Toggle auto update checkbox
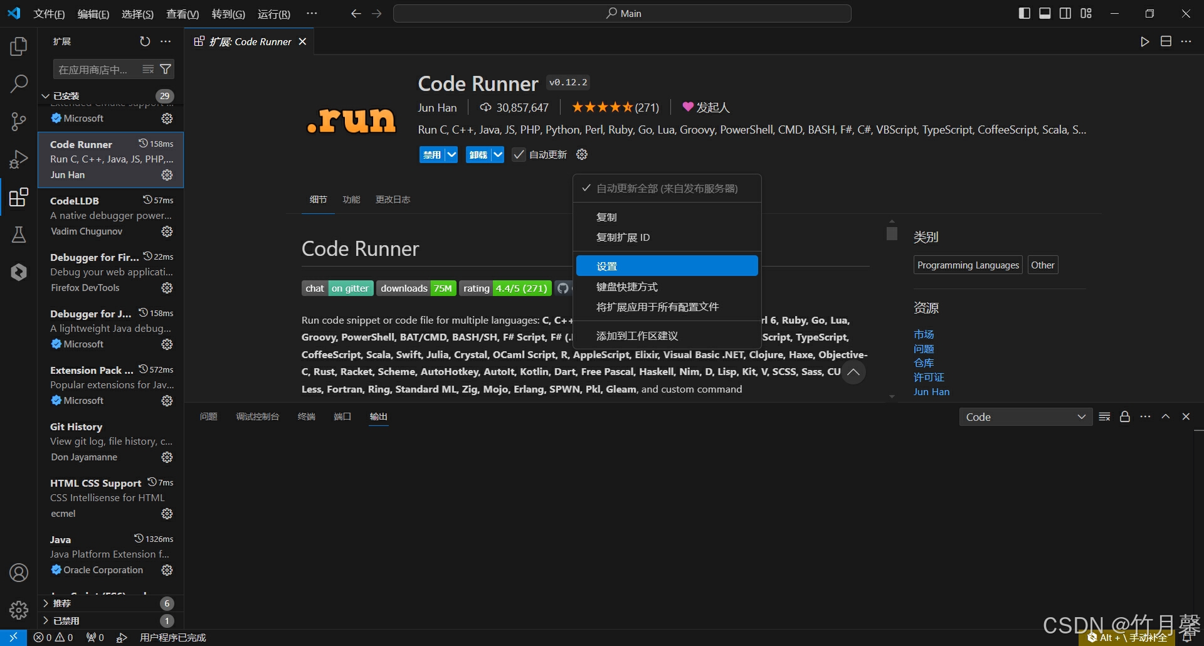 pyautogui.click(x=519, y=154)
